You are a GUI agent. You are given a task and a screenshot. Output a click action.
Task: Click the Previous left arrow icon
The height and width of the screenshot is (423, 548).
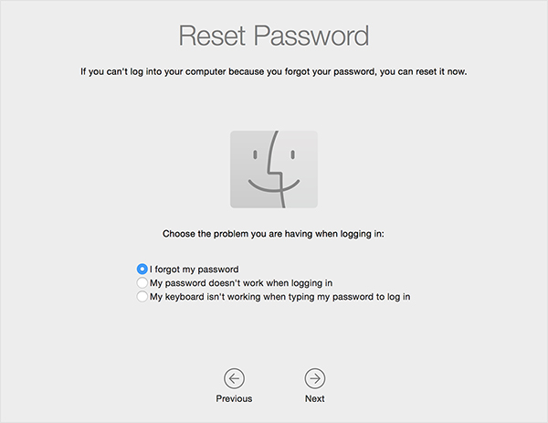[x=234, y=378]
